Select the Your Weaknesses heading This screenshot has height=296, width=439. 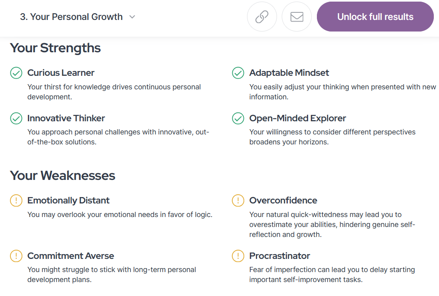point(62,176)
